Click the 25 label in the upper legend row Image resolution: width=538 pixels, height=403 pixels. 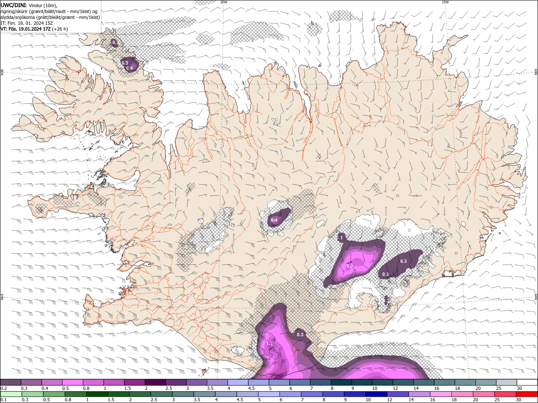498,388
